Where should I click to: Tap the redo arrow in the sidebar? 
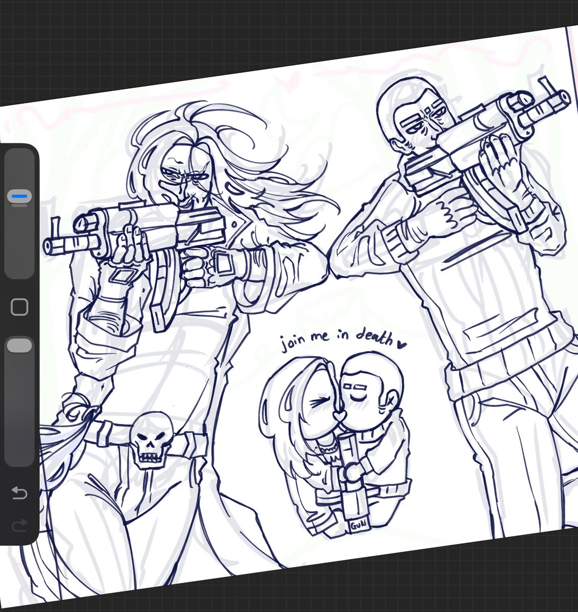(19, 525)
